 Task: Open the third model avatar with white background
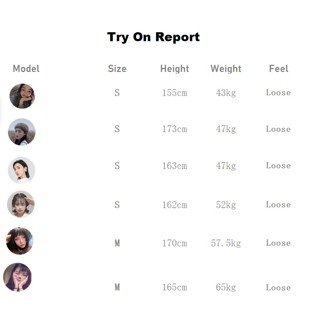point(21,170)
